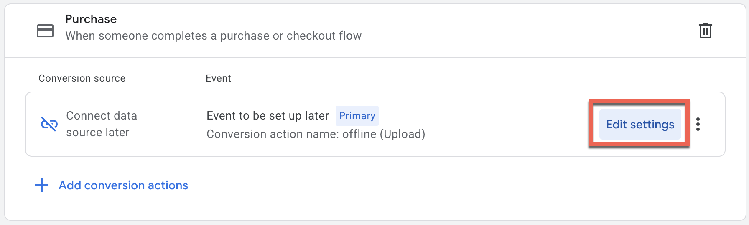Click the red highlight border around Edit settings
This screenshot has height=225, width=749.
tap(590, 124)
